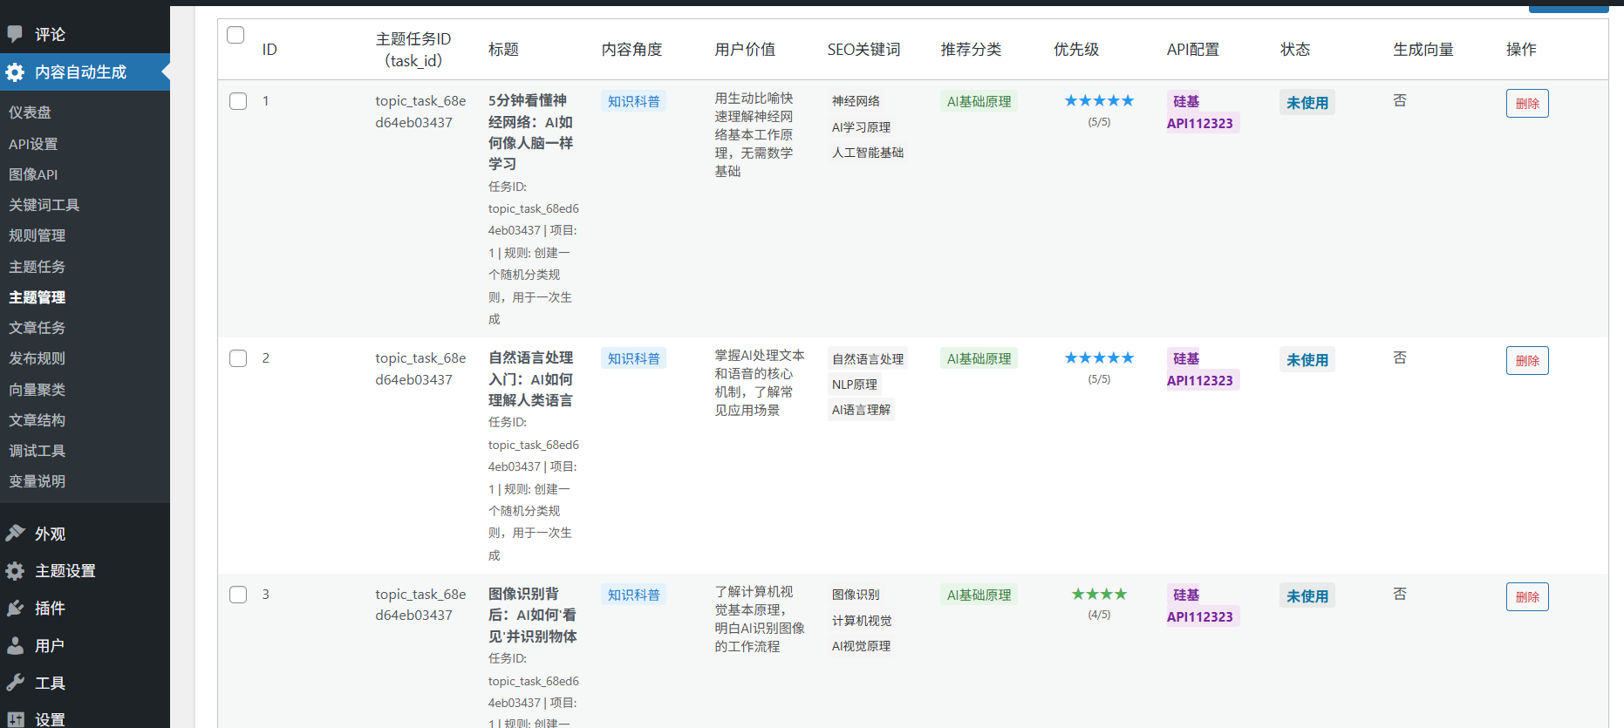Image resolution: width=1624 pixels, height=728 pixels.
Task: Click the five-star priority rating in row 1
Action: tap(1099, 101)
